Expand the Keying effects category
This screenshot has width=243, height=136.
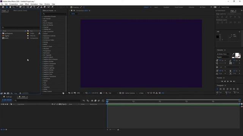click(42, 42)
